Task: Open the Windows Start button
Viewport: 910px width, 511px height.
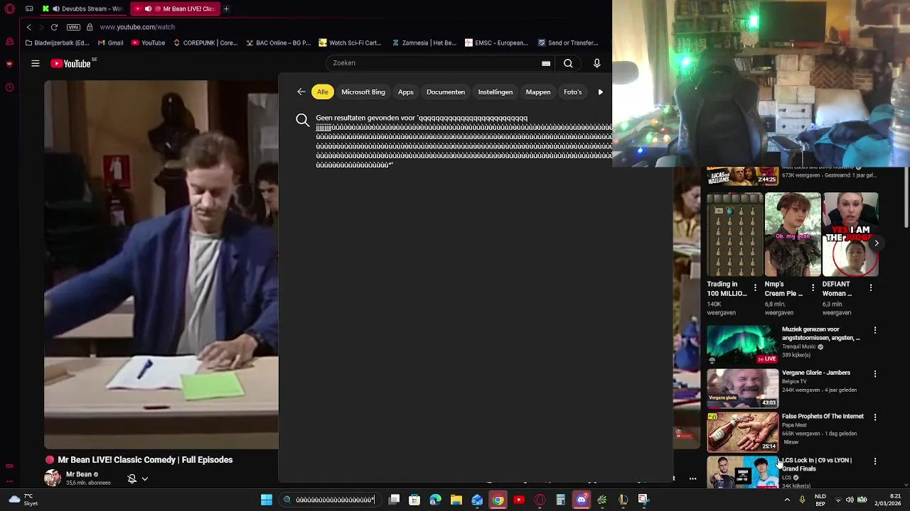Action: 267,500
